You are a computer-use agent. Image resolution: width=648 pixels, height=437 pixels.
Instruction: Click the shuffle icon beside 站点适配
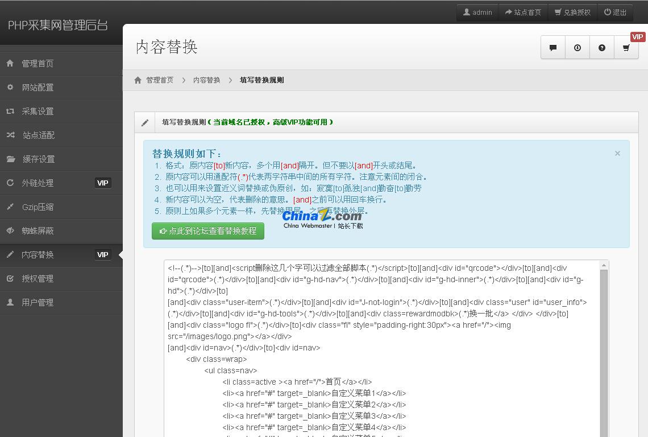[x=11, y=135]
